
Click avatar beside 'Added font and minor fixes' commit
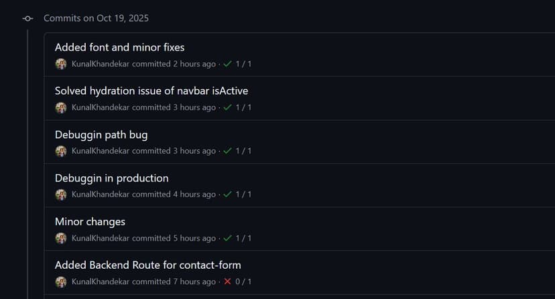[x=61, y=64]
